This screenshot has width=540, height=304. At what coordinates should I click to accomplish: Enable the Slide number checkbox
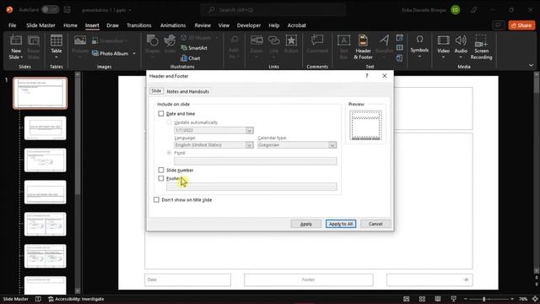tap(161, 170)
